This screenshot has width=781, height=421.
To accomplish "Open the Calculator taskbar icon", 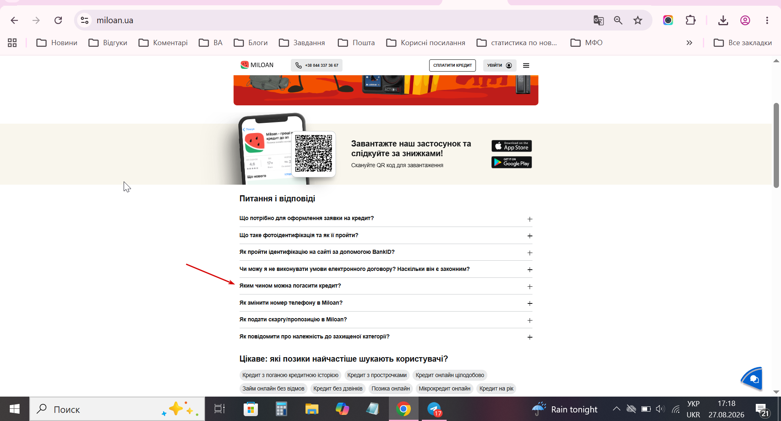I will [281, 409].
